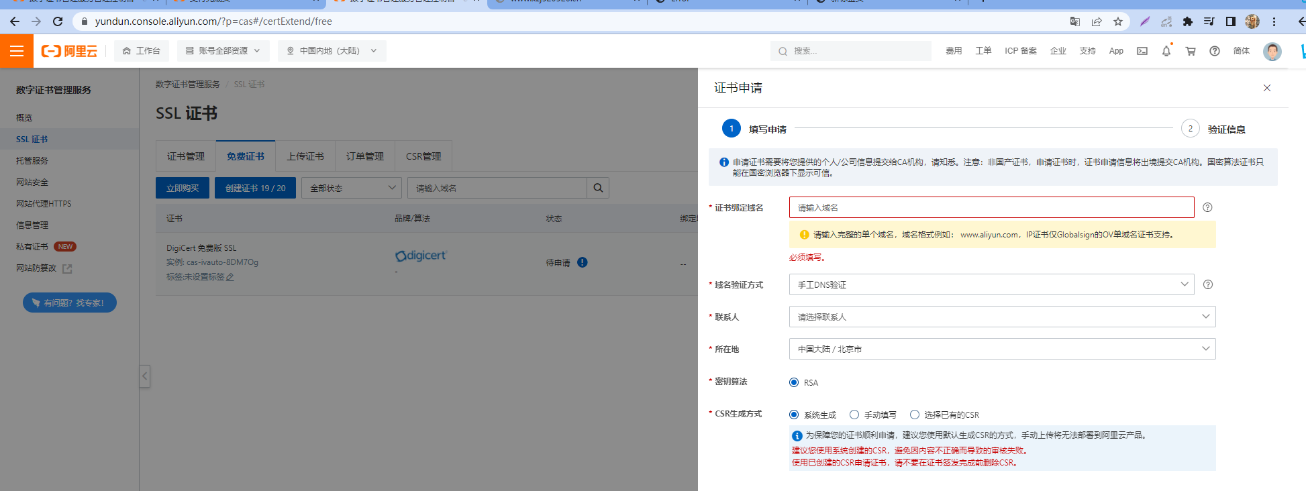The image size is (1306, 491).
Task: Select the RSA key algorithm radio
Action: click(x=794, y=382)
